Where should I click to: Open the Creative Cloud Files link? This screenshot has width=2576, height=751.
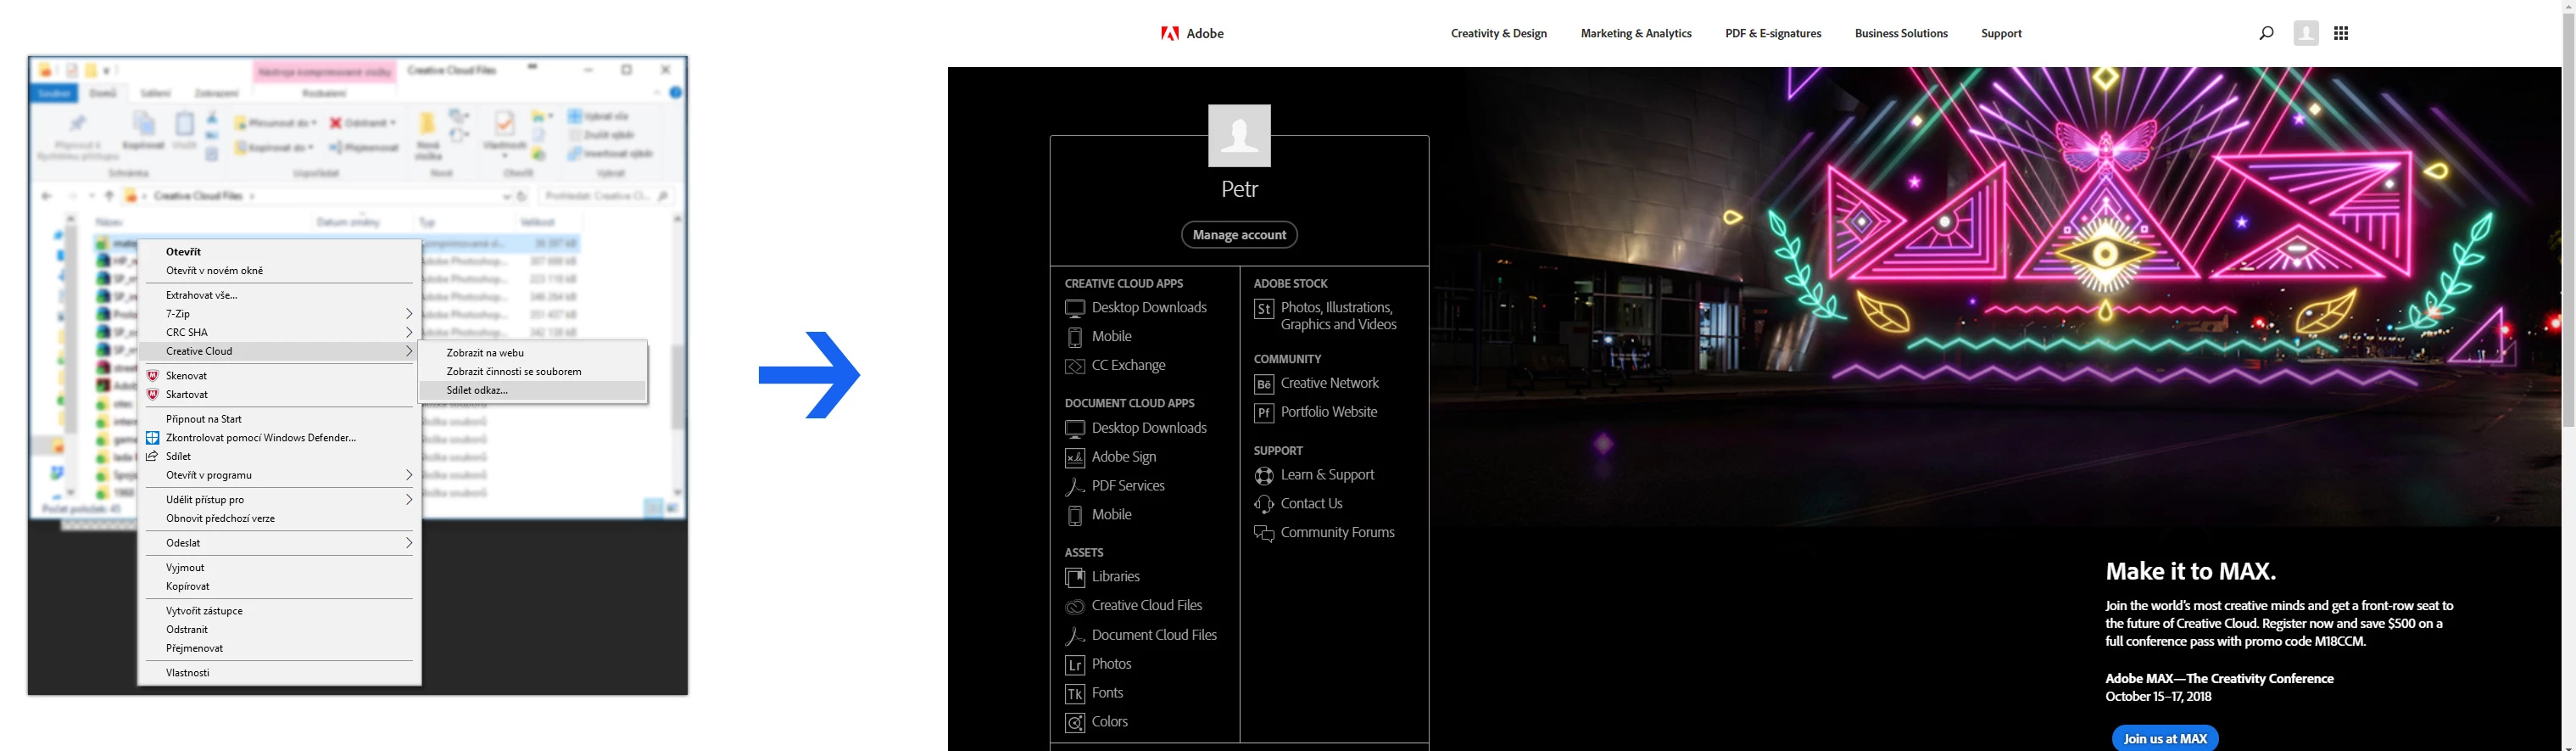[1147, 606]
